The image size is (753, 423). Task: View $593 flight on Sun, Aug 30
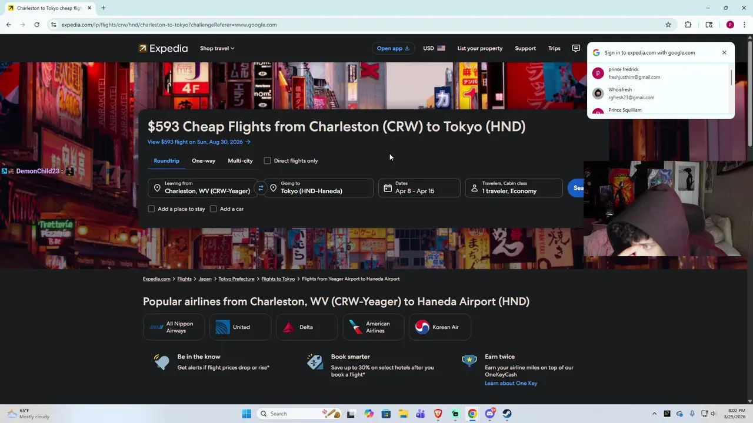[x=199, y=142]
